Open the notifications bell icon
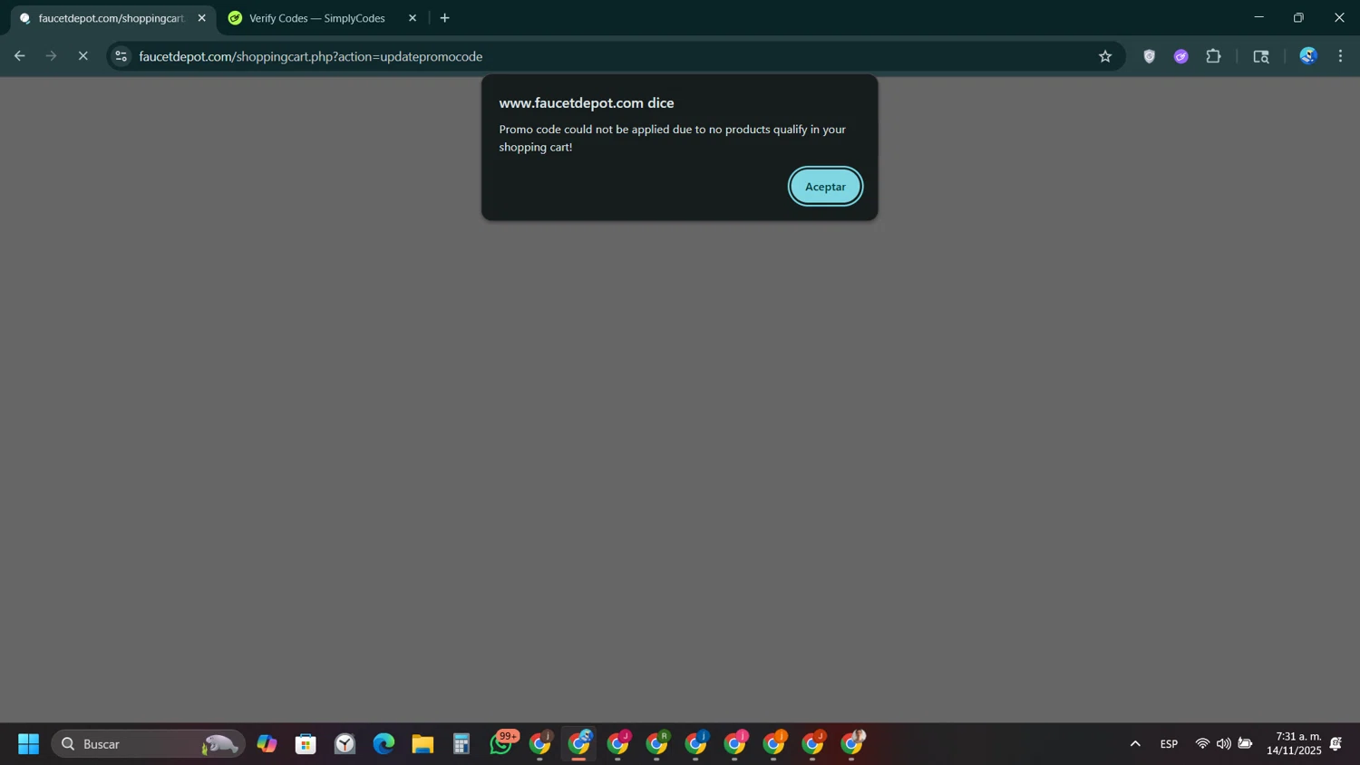 click(1336, 744)
